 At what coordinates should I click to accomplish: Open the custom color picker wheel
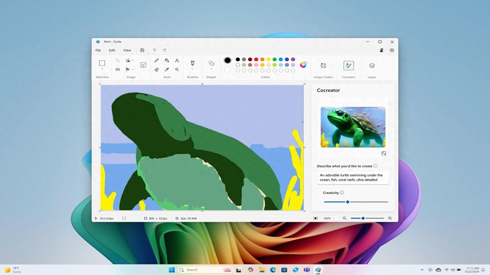pyautogui.click(x=303, y=65)
